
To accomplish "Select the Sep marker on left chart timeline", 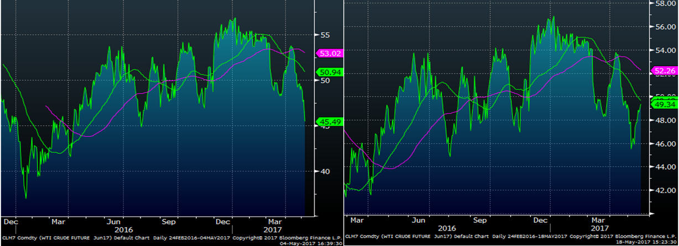I will coord(169,221).
